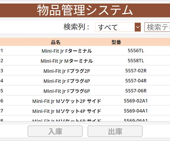The image size is (170, 141).
Task: Select row Mini-Fit Jr Fプラグ2P
Action: [85, 71]
